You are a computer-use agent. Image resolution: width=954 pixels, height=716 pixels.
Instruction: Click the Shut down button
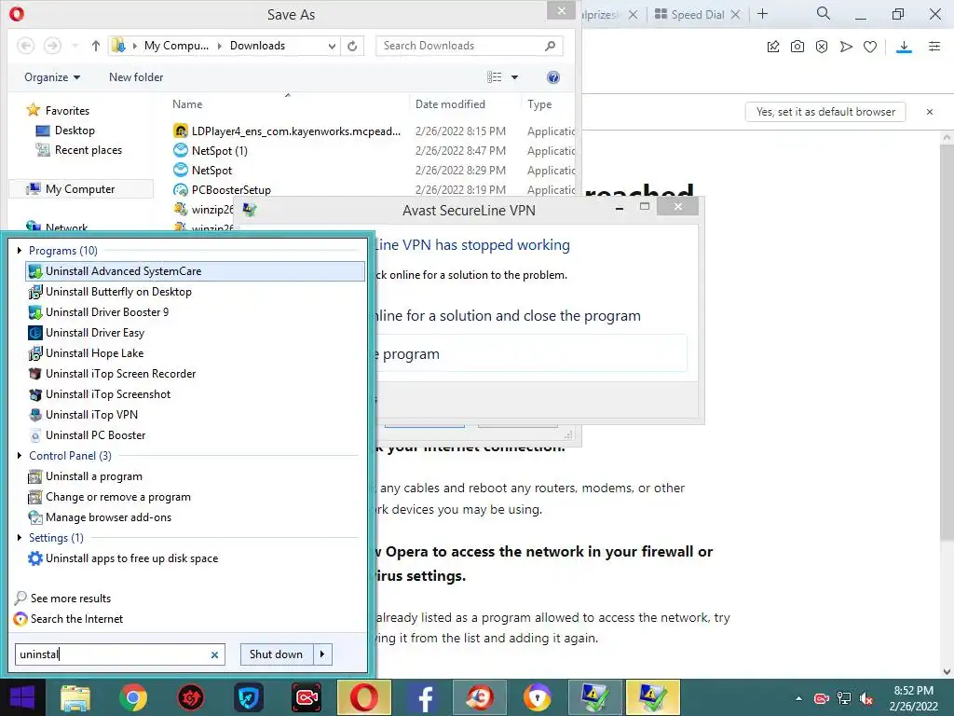pyautogui.click(x=276, y=654)
